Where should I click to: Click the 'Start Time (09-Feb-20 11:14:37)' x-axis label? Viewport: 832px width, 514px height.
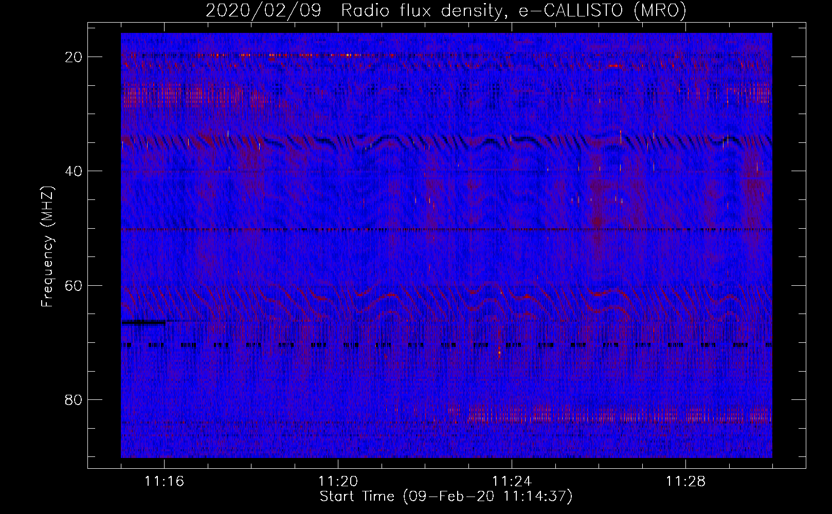pyautogui.click(x=446, y=497)
